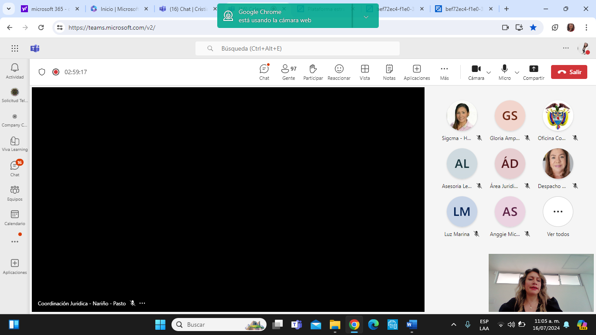Open the Teams app launcher grid

click(x=15, y=48)
